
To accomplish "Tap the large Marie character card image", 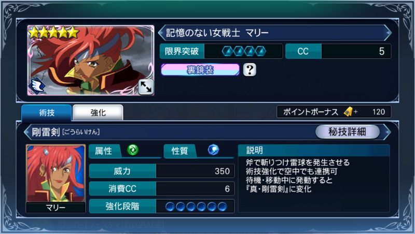I will coord(91,60).
